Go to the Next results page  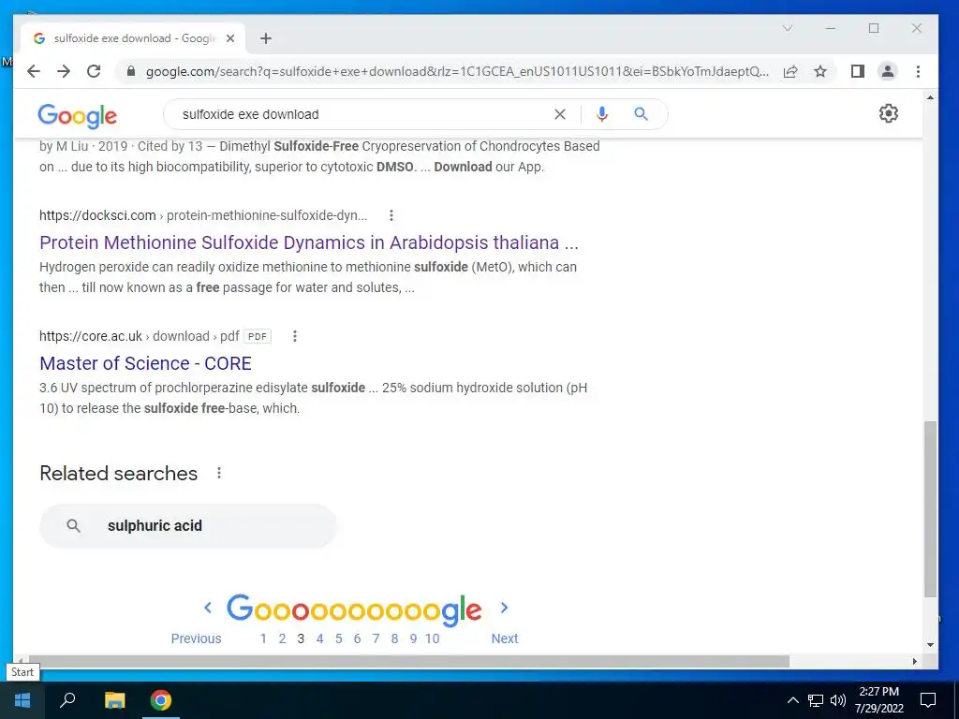[x=505, y=638]
